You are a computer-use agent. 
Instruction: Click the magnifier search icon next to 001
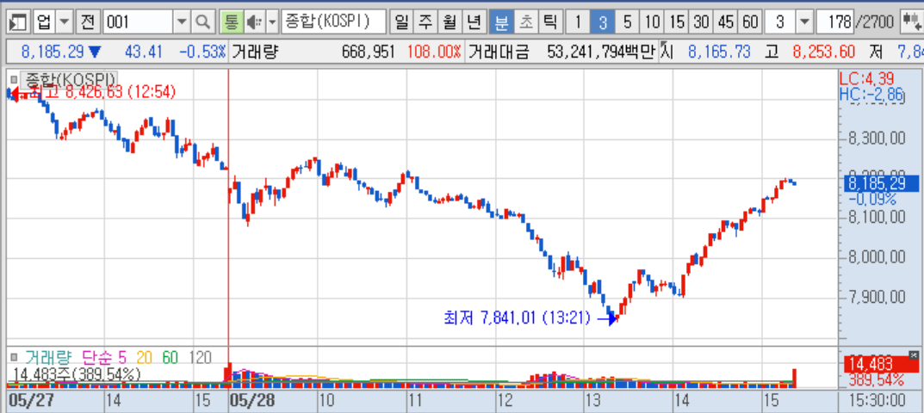click(x=202, y=23)
